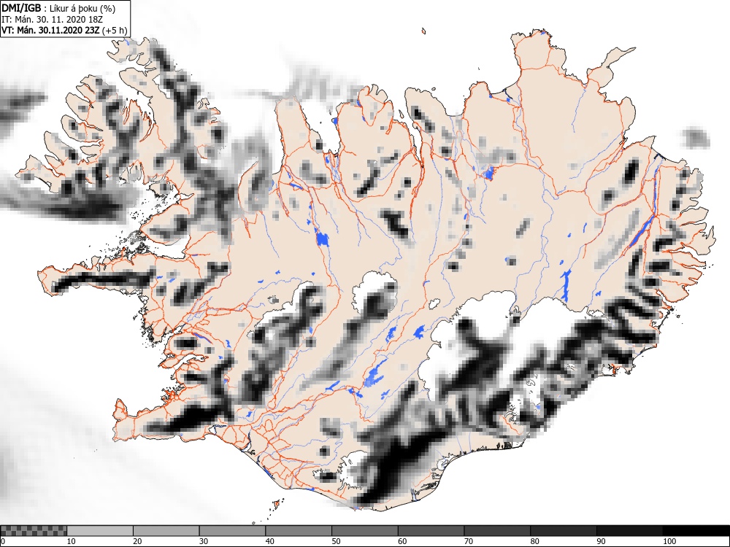Click the 'VT: Mán. 30.11.2020 23Z' line
Image resolution: width=730 pixels, height=547 pixels.
(51, 31)
